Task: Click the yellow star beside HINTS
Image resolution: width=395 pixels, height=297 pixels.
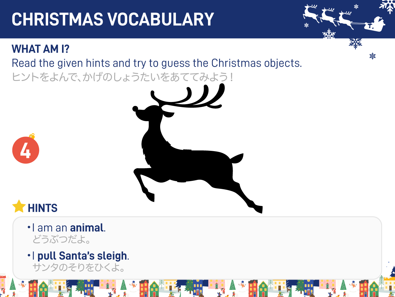Action: coord(19,206)
